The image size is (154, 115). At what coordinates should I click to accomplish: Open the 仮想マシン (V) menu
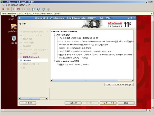25,5
